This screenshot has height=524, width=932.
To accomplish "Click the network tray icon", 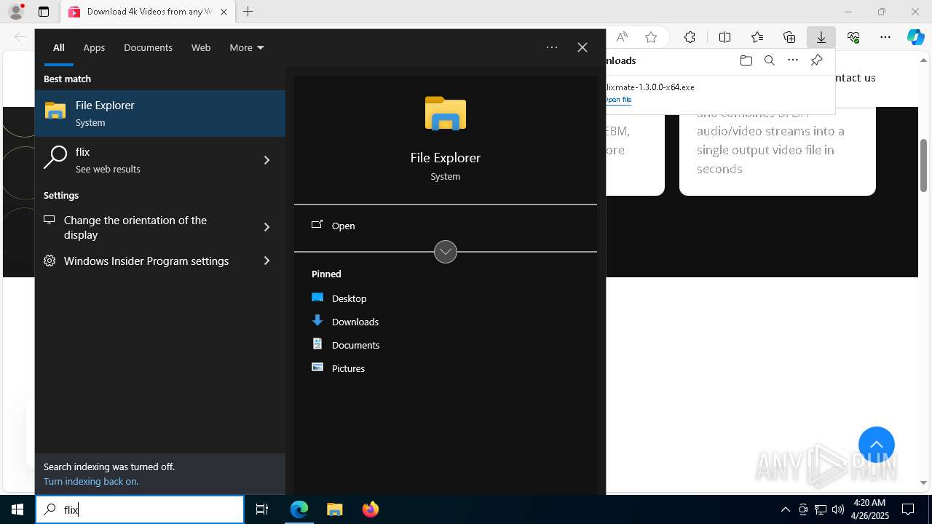I will click(x=821, y=509).
